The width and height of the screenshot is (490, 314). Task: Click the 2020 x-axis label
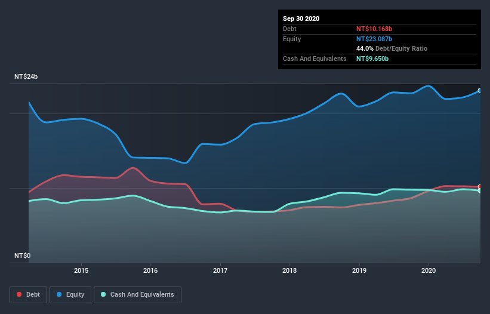click(429, 270)
